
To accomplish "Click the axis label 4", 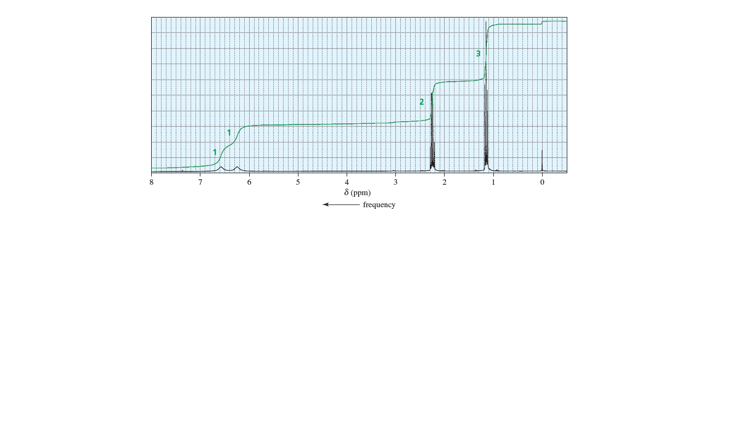I will pos(347,183).
